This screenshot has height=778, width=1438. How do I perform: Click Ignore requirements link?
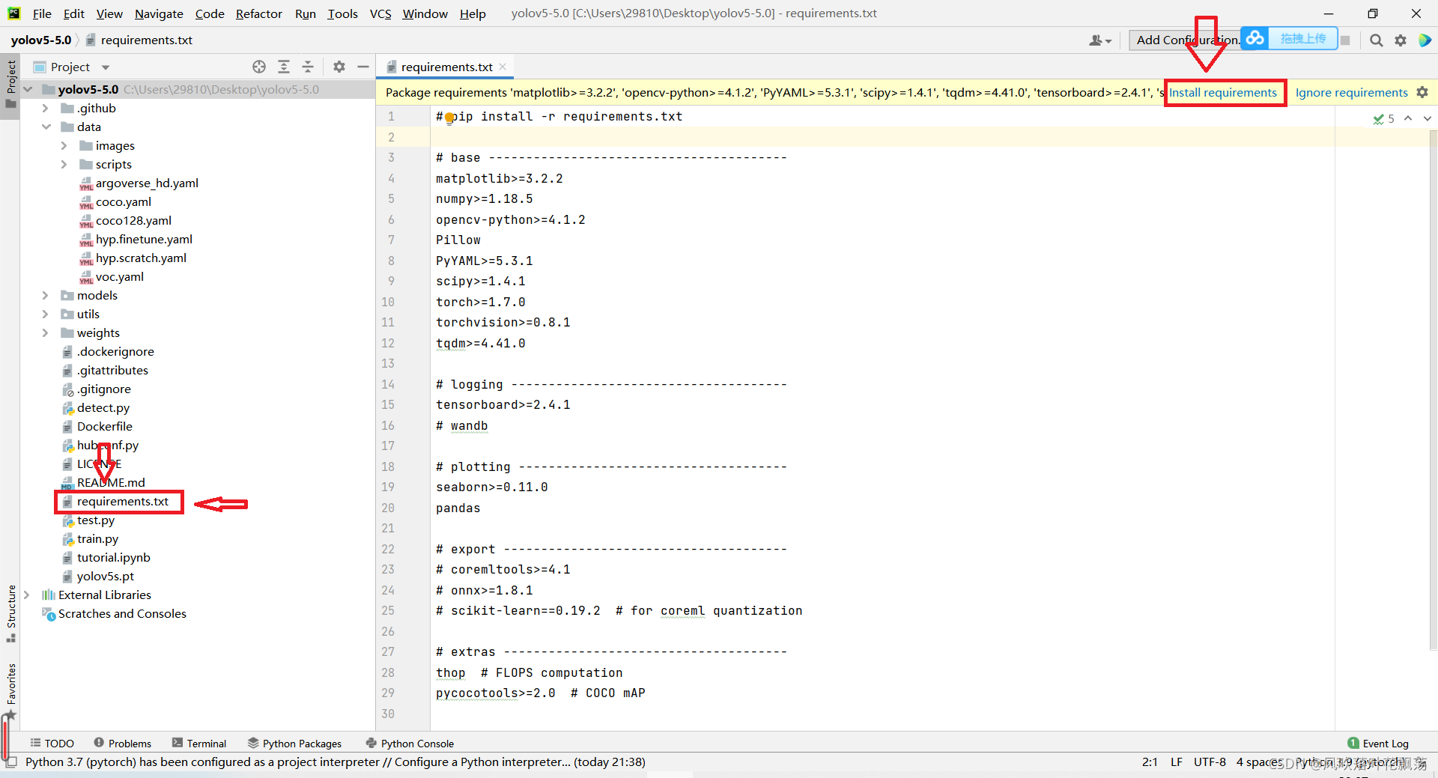[1351, 92]
